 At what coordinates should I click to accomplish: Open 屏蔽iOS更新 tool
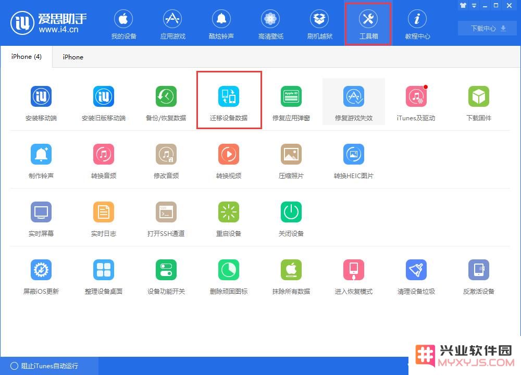click(x=41, y=277)
